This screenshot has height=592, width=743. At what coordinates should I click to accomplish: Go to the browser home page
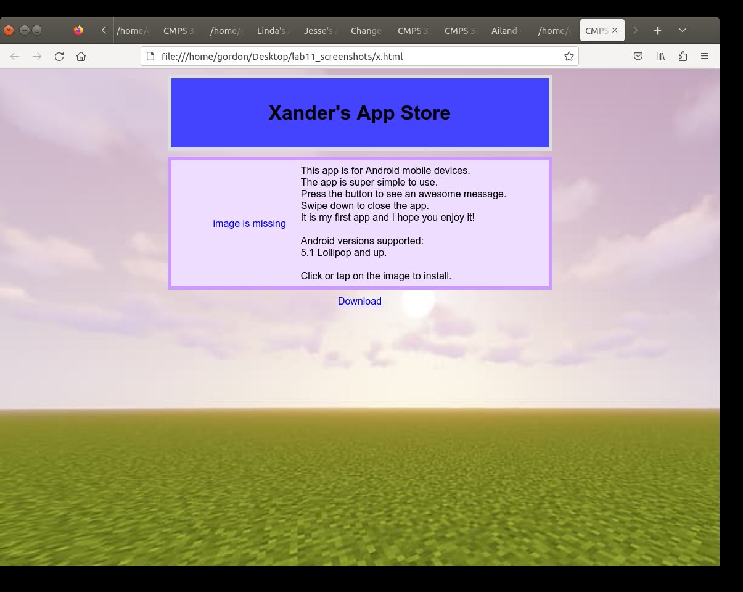tap(81, 57)
